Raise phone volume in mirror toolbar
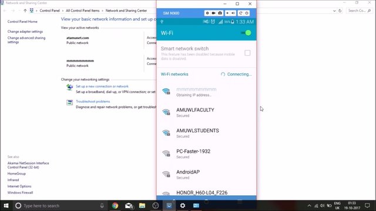This screenshot has height=211, width=376. point(233,13)
